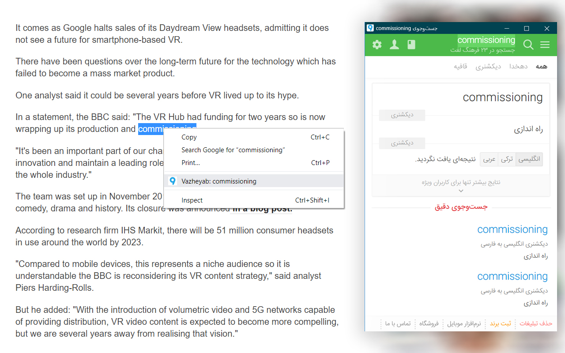Open the user profile icon in Vazheyab
The height and width of the screenshot is (353, 565).
[394, 45]
